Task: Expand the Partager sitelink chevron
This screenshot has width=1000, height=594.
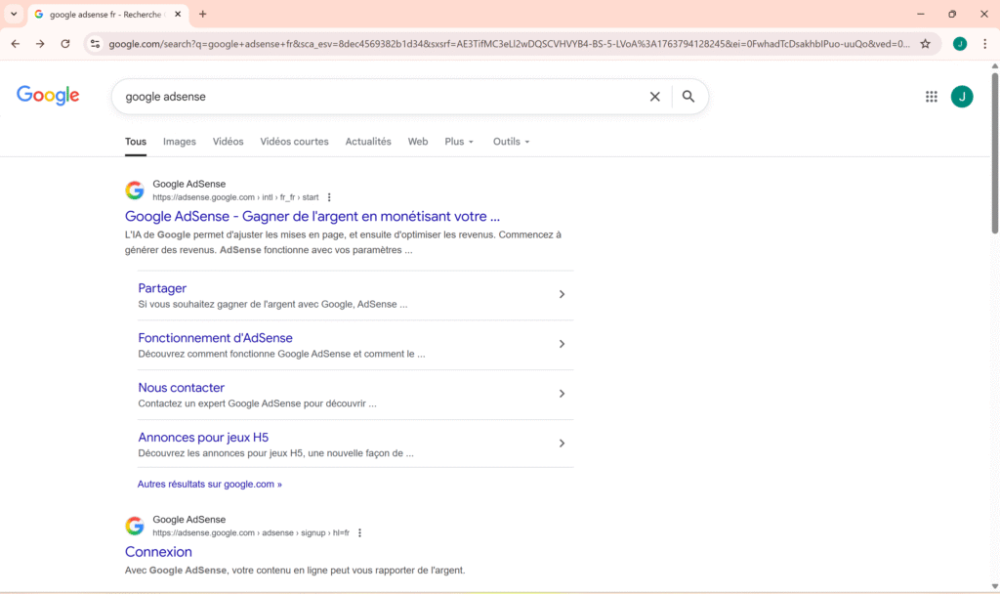Action: pyautogui.click(x=562, y=294)
